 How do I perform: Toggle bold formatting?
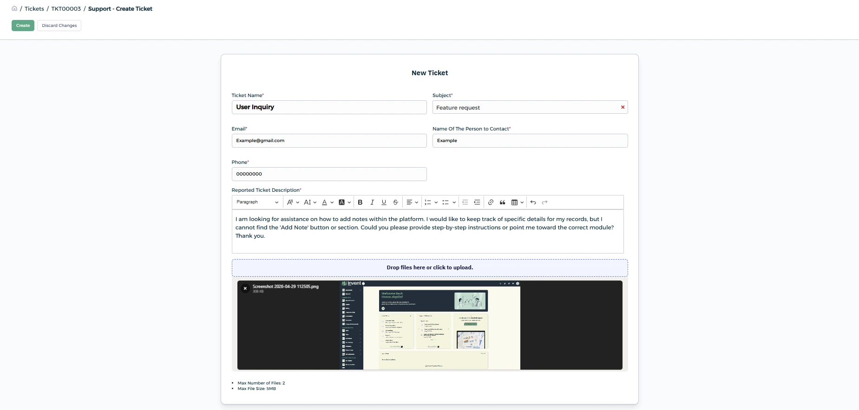360,202
